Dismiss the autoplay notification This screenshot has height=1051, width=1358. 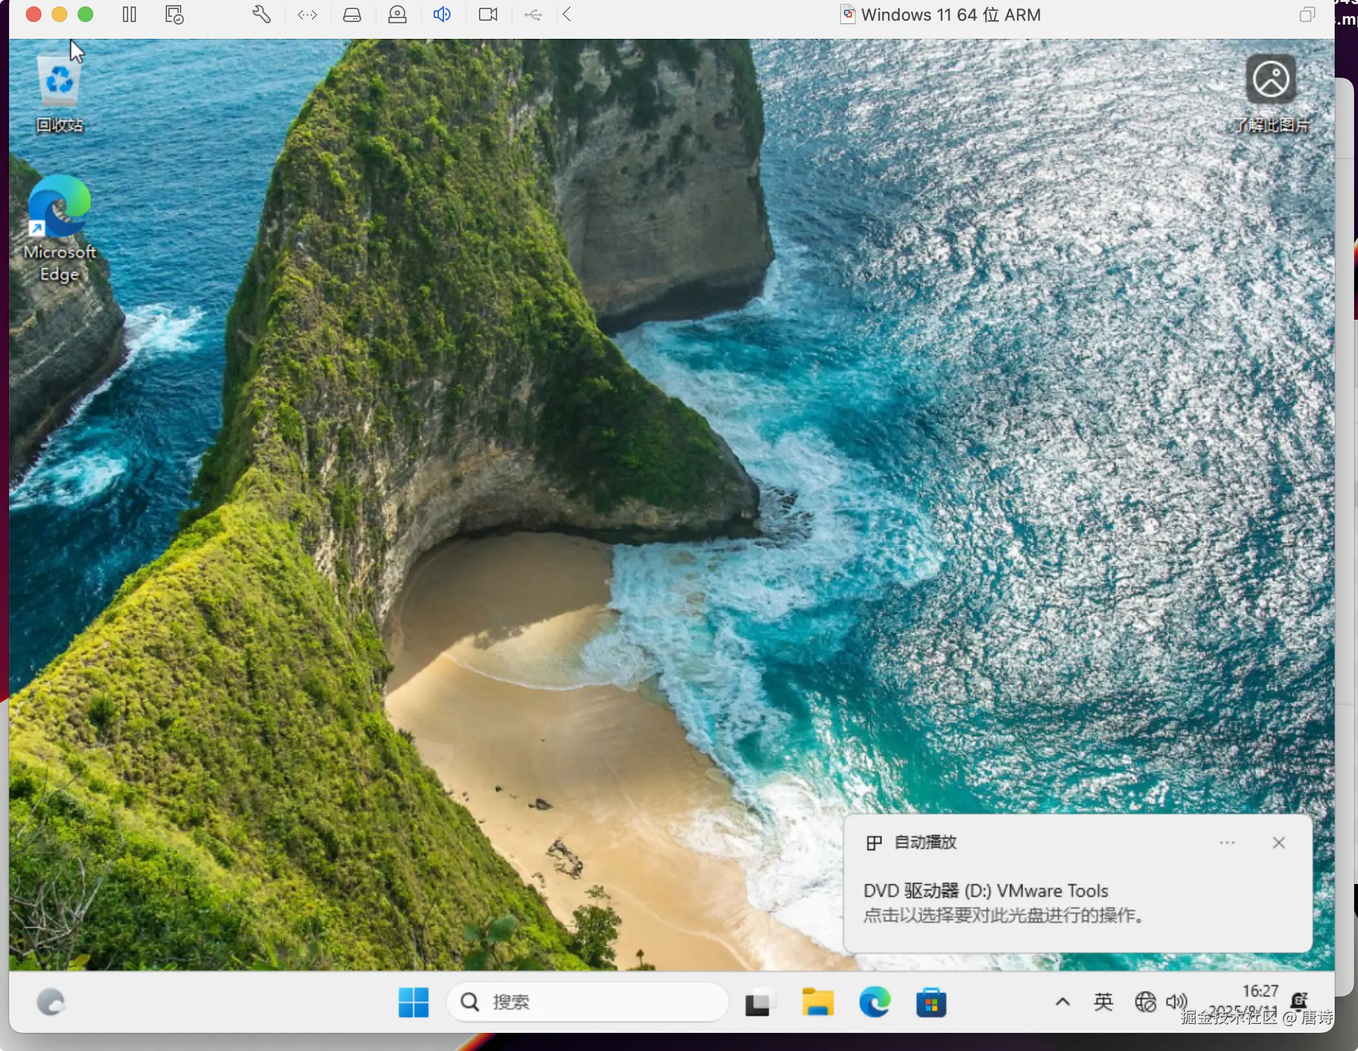point(1278,843)
